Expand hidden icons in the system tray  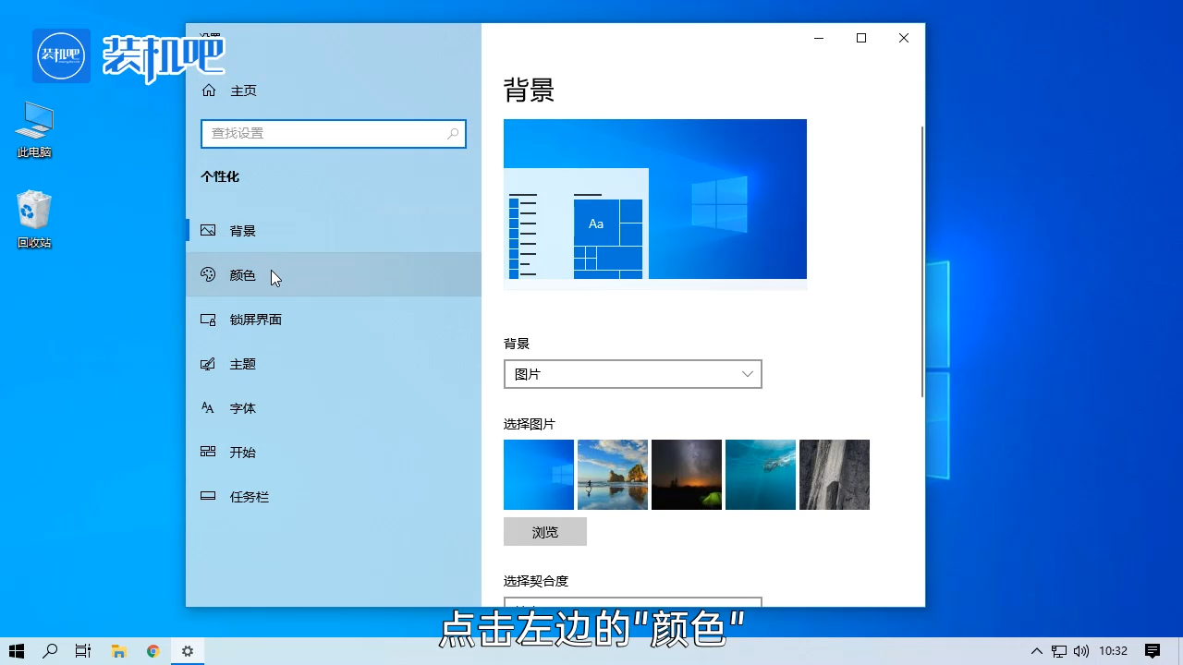pos(1036,650)
